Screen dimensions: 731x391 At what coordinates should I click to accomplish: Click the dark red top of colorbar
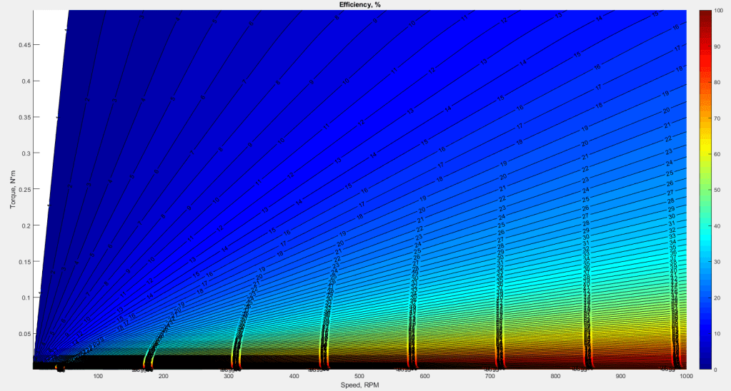click(x=703, y=16)
